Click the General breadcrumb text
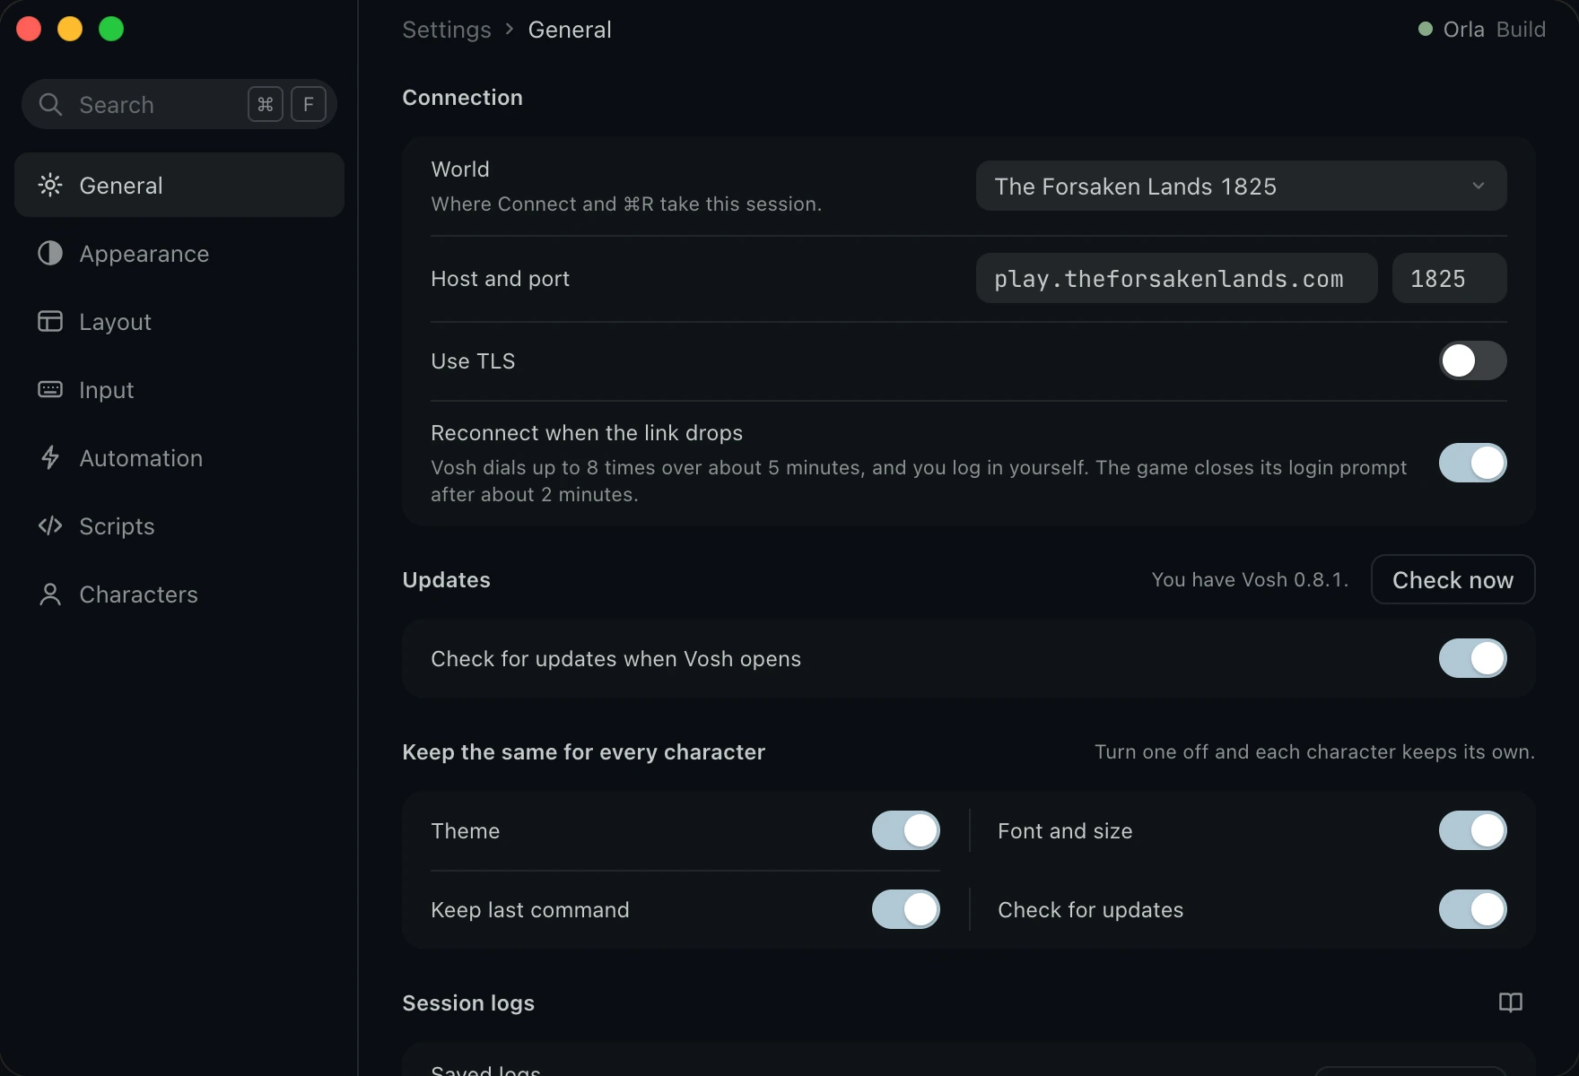The image size is (1579, 1076). pos(570,30)
